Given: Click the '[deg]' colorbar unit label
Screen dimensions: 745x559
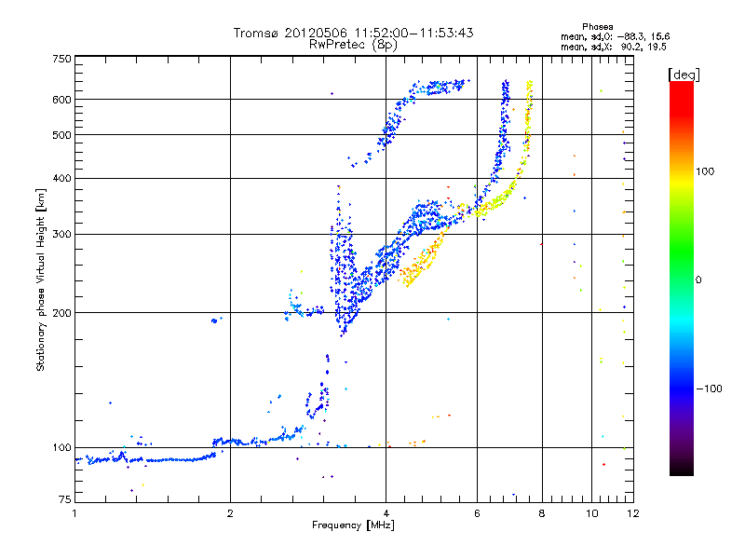Looking at the screenshot, I should [684, 75].
